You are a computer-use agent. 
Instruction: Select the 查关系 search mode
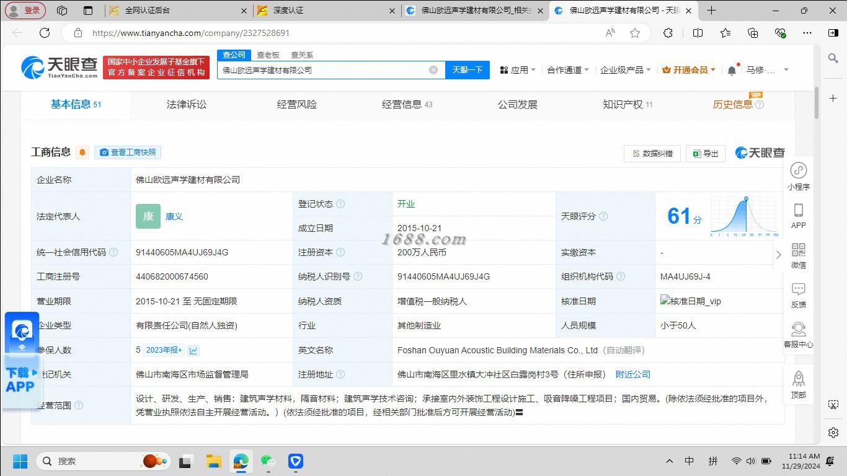(x=302, y=55)
